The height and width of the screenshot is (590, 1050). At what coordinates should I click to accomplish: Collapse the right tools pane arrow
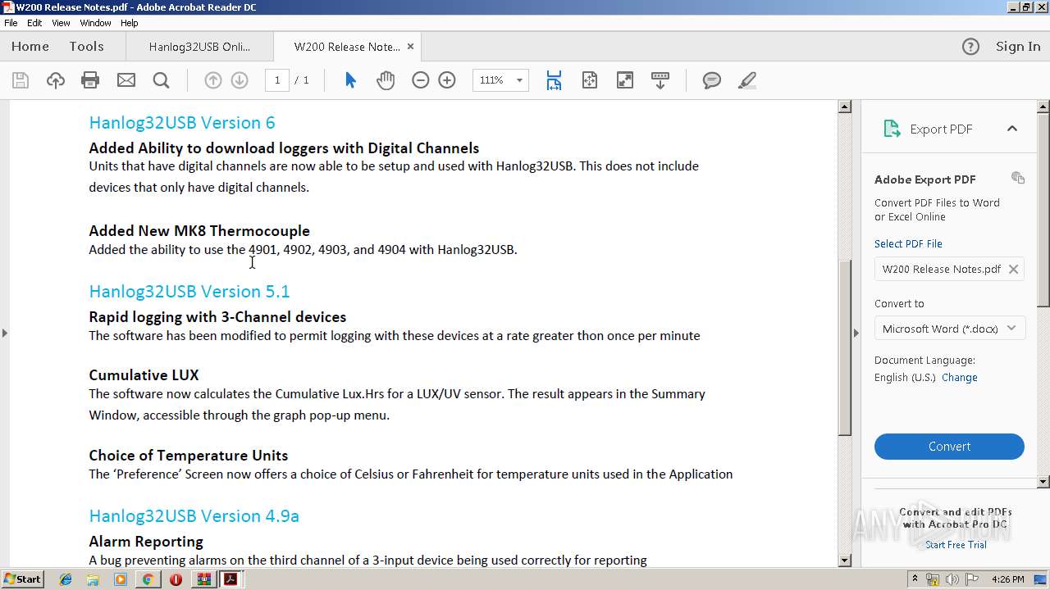pos(856,333)
